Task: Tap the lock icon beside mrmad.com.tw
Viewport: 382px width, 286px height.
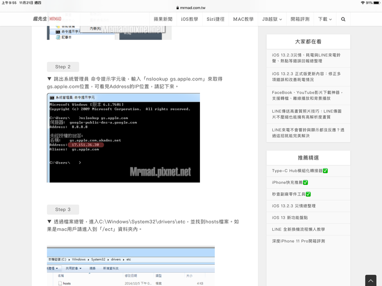Action: tap(178, 8)
